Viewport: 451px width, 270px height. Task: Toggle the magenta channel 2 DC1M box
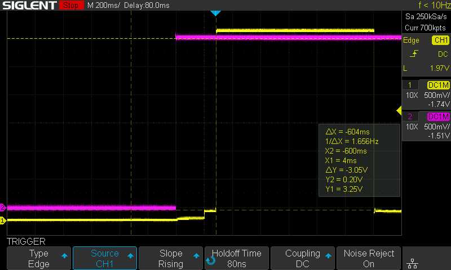tap(438, 116)
